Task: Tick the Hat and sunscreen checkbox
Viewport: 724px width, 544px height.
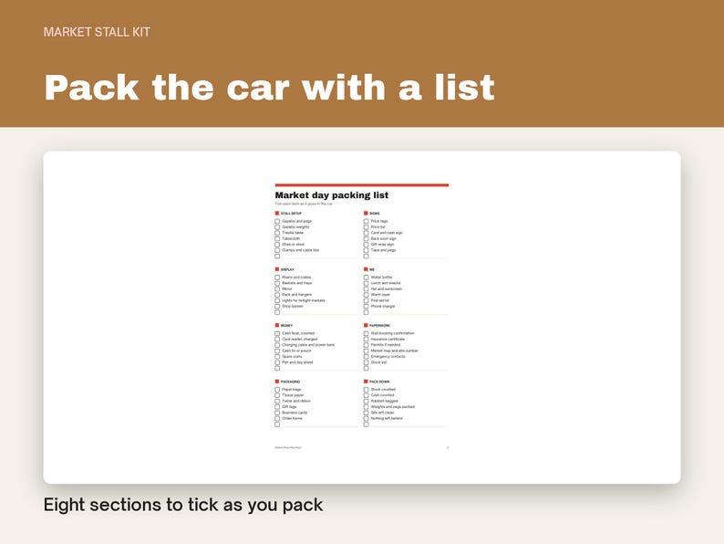Action: coord(366,288)
